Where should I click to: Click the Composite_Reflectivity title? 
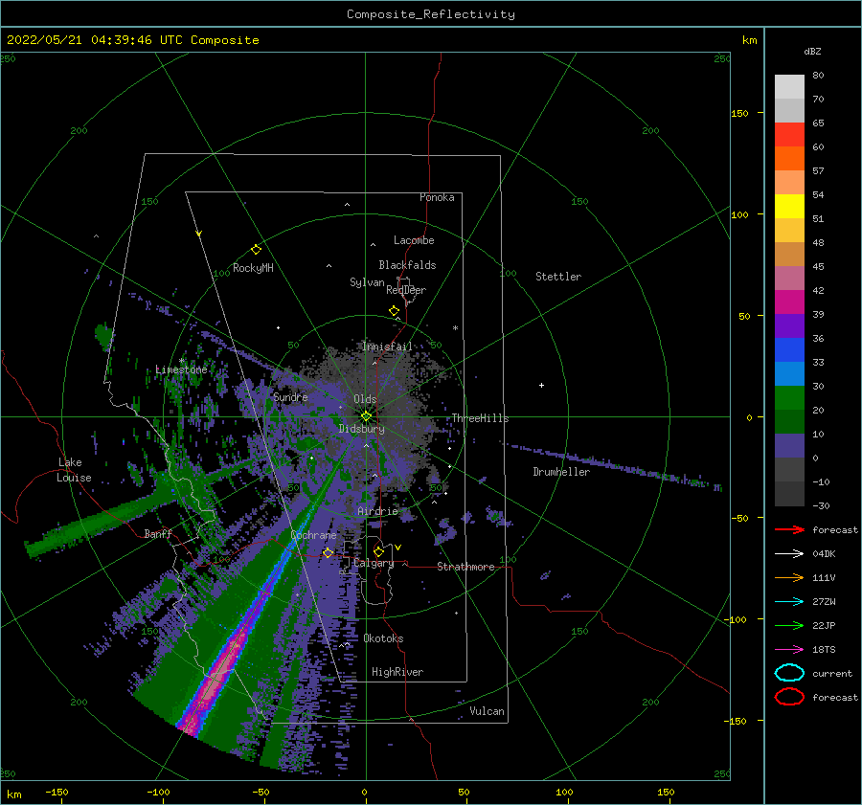tap(431, 14)
